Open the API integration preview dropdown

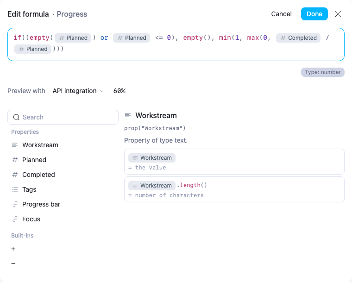(78, 91)
